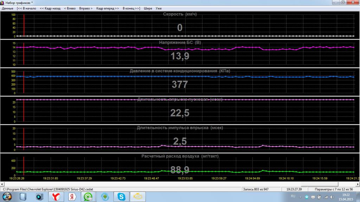Click the pulse duration value 2,5
This screenshot has width=360, height=202.
180,141
